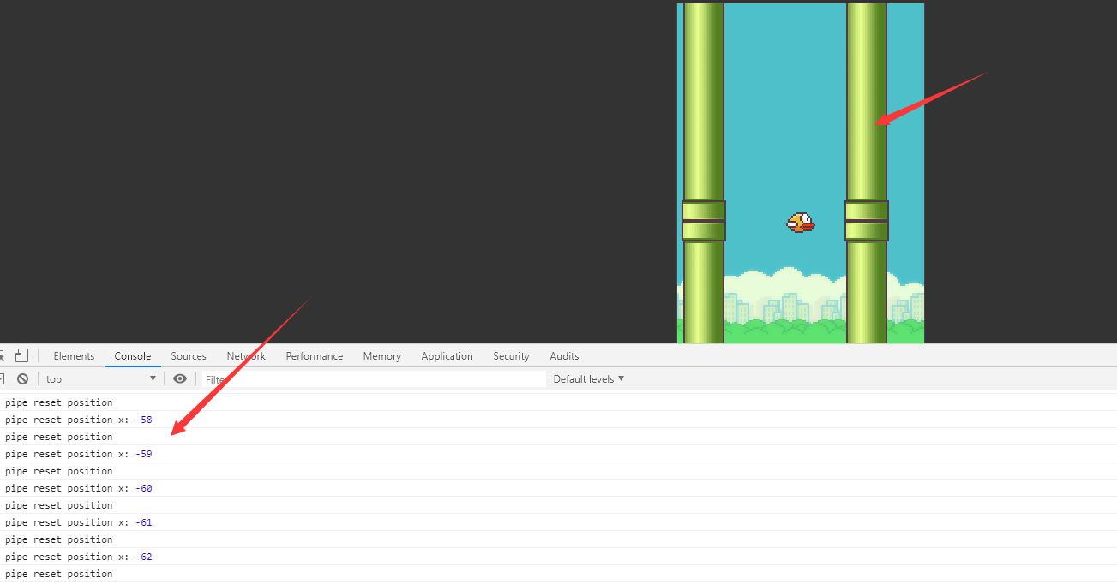This screenshot has height=584, width=1117.
Task: Switch to the Elements tab
Action: [x=74, y=356]
